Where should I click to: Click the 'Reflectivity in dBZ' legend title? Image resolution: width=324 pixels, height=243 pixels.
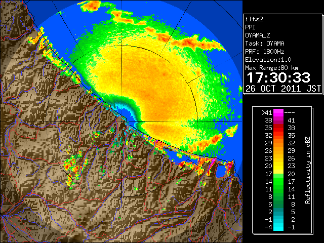click(308, 170)
